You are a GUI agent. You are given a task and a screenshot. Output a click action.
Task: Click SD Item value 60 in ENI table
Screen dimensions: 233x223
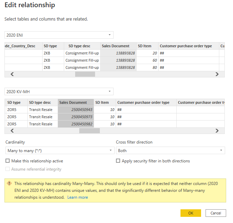pyautogui.click(x=147, y=60)
